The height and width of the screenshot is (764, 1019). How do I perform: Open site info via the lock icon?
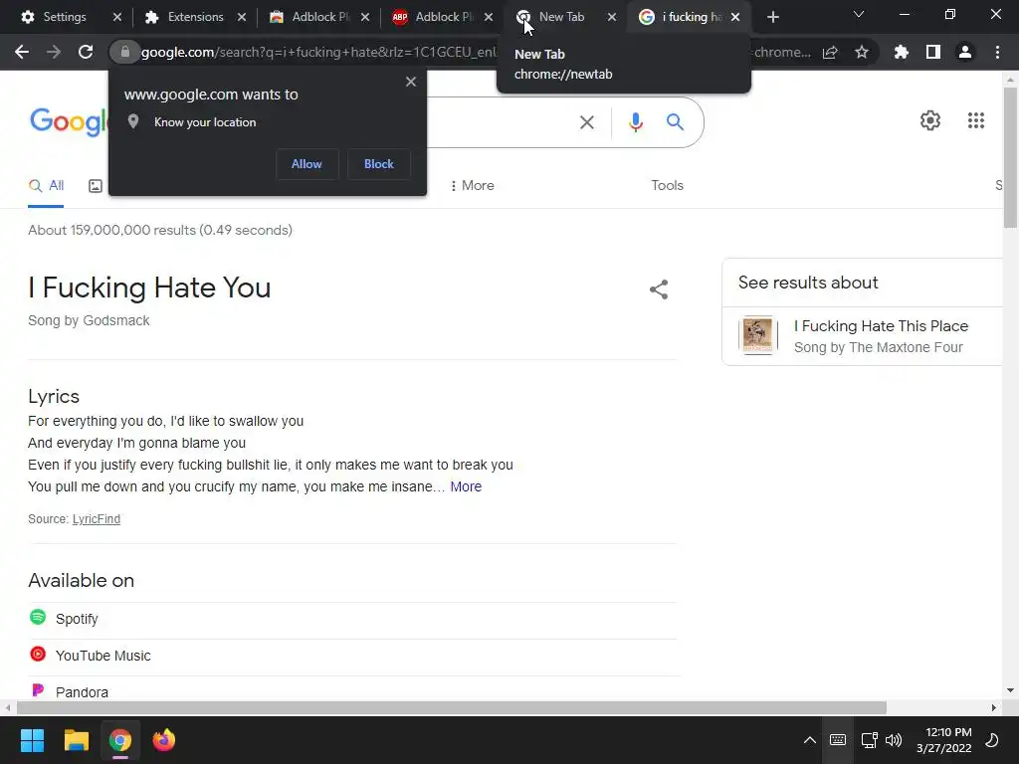(124, 52)
